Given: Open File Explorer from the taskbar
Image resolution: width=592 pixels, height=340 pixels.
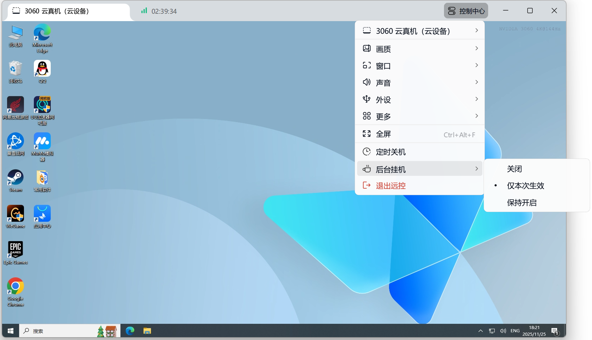Looking at the screenshot, I should coord(147,331).
